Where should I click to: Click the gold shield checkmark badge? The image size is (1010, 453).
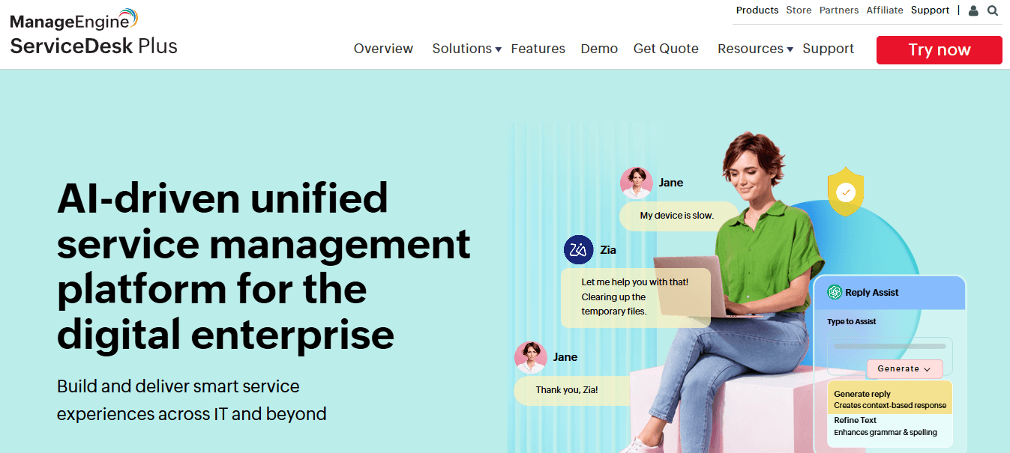point(846,191)
